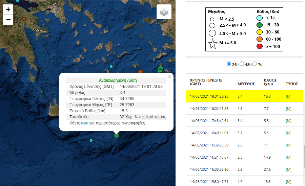Click the ΧΡΟΝΟΣ ΓΕΝΕΣΗΣ column header
The height and width of the screenshot is (186, 305).
(x=206, y=82)
